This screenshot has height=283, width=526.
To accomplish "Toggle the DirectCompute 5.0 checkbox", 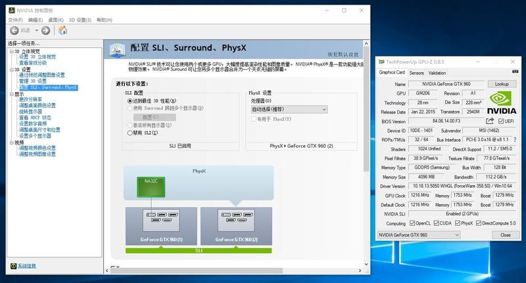I will coord(479,223).
